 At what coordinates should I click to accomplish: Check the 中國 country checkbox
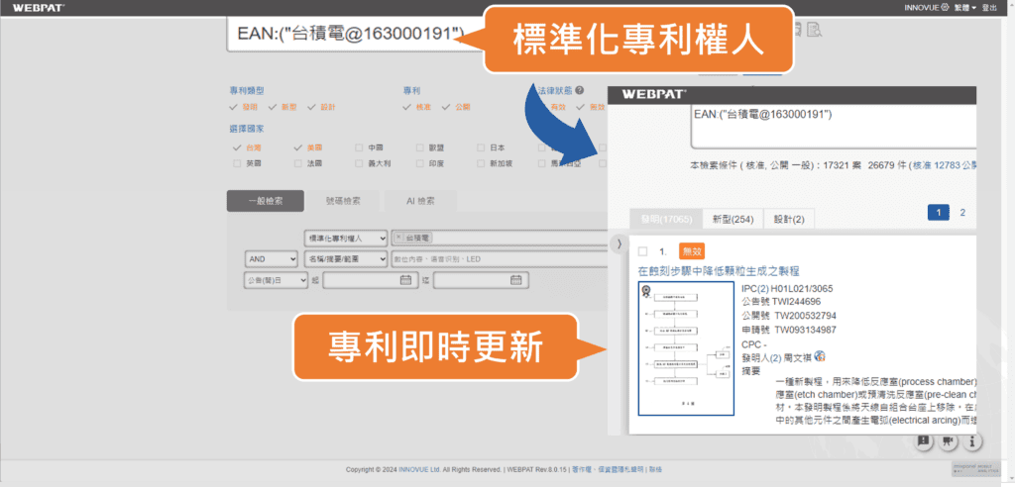pos(359,147)
